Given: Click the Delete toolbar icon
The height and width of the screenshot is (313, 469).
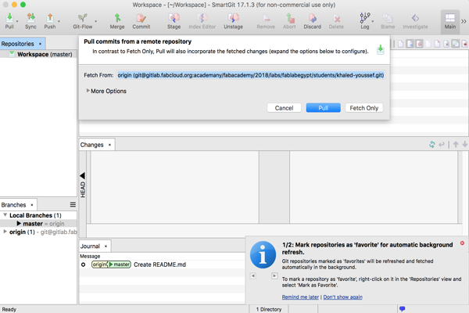Looking at the screenshot, I should pyautogui.click(x=336, y=21).
